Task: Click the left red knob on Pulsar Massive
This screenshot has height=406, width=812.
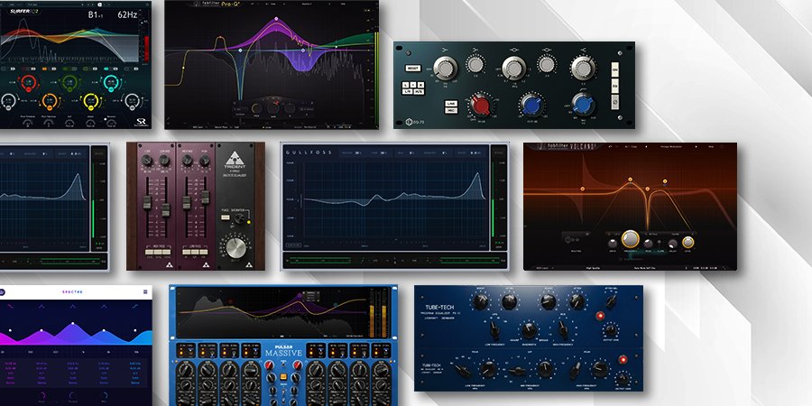Action: click(x=269, y=365)
